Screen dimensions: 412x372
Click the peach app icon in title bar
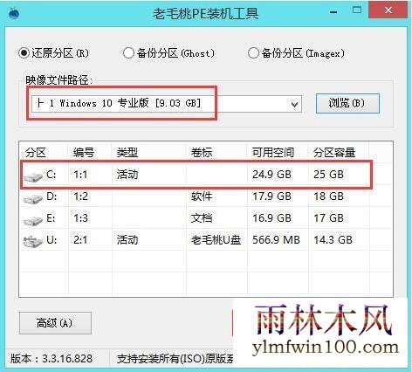coord(14,13)
